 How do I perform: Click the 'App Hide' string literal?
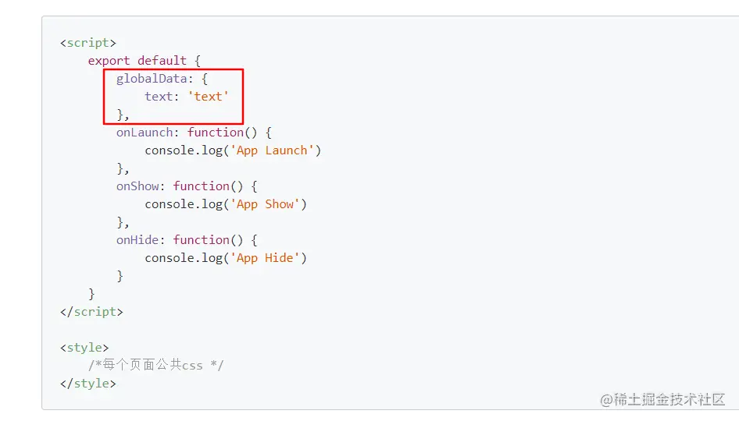(x=265, y=258)
